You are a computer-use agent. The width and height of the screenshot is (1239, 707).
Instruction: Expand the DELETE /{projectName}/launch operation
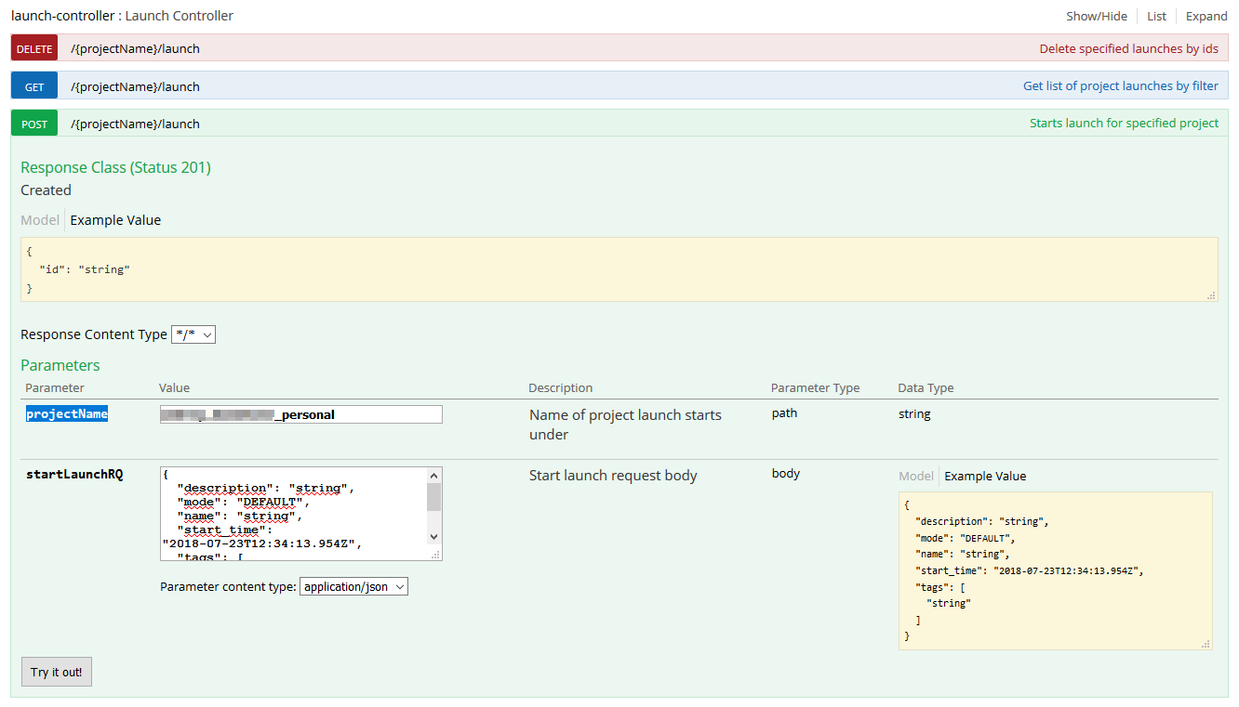click(135, 47)
